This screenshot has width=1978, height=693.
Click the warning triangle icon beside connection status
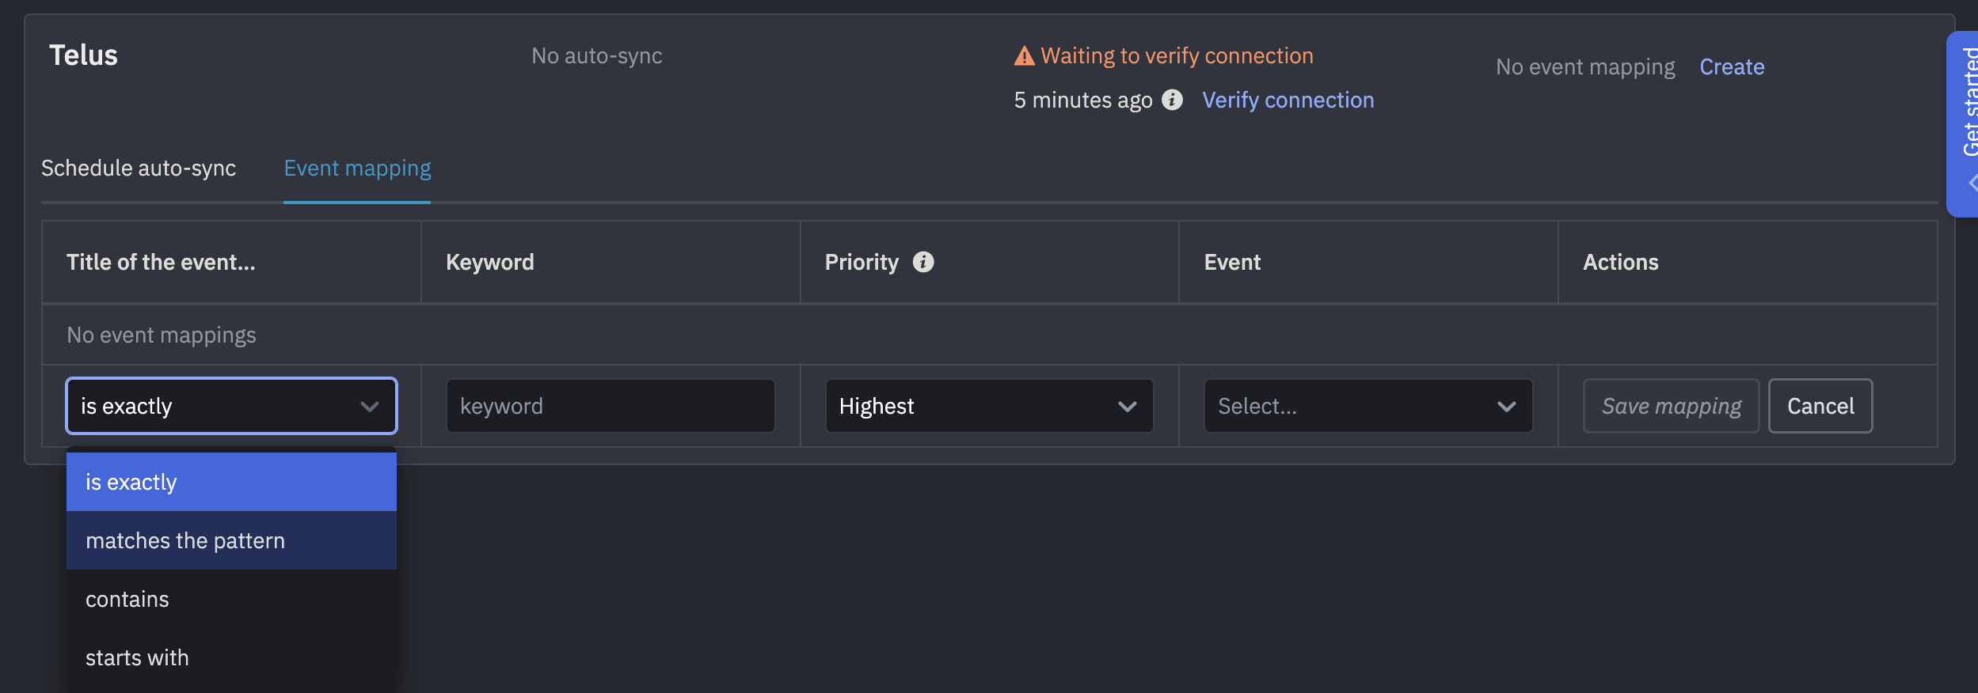point(1024,55)
